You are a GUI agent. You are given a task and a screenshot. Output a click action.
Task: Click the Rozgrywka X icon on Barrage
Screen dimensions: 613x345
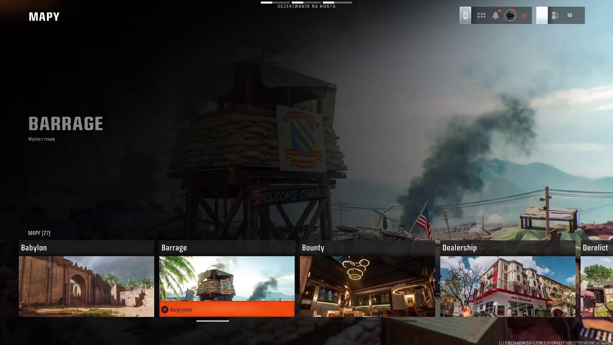tap(165, 310)
